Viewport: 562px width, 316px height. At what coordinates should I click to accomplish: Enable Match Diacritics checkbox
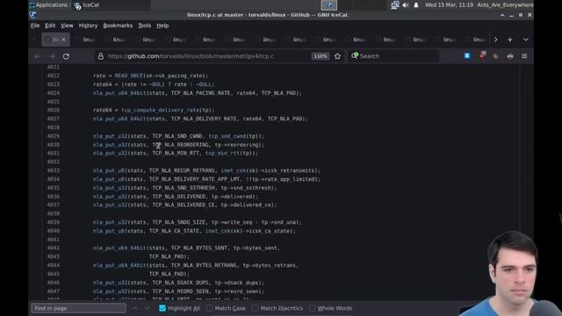tap(255, 308)
